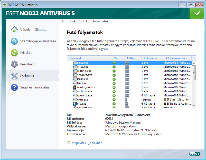The height and width of the screenshot is (160, 206).
Task: Click the process list scroll down arrow
Action: (x=194, y=106)
